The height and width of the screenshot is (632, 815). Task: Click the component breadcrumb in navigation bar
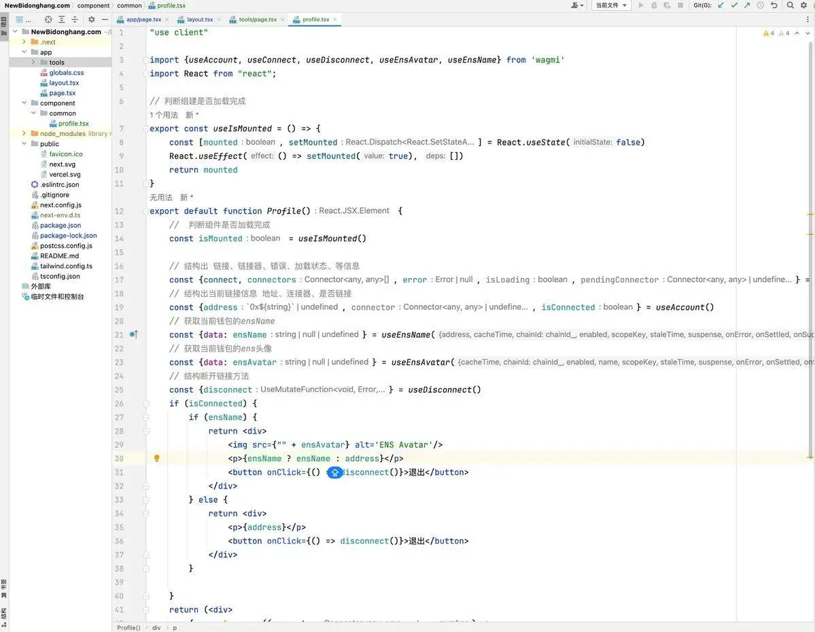point(94,5)
